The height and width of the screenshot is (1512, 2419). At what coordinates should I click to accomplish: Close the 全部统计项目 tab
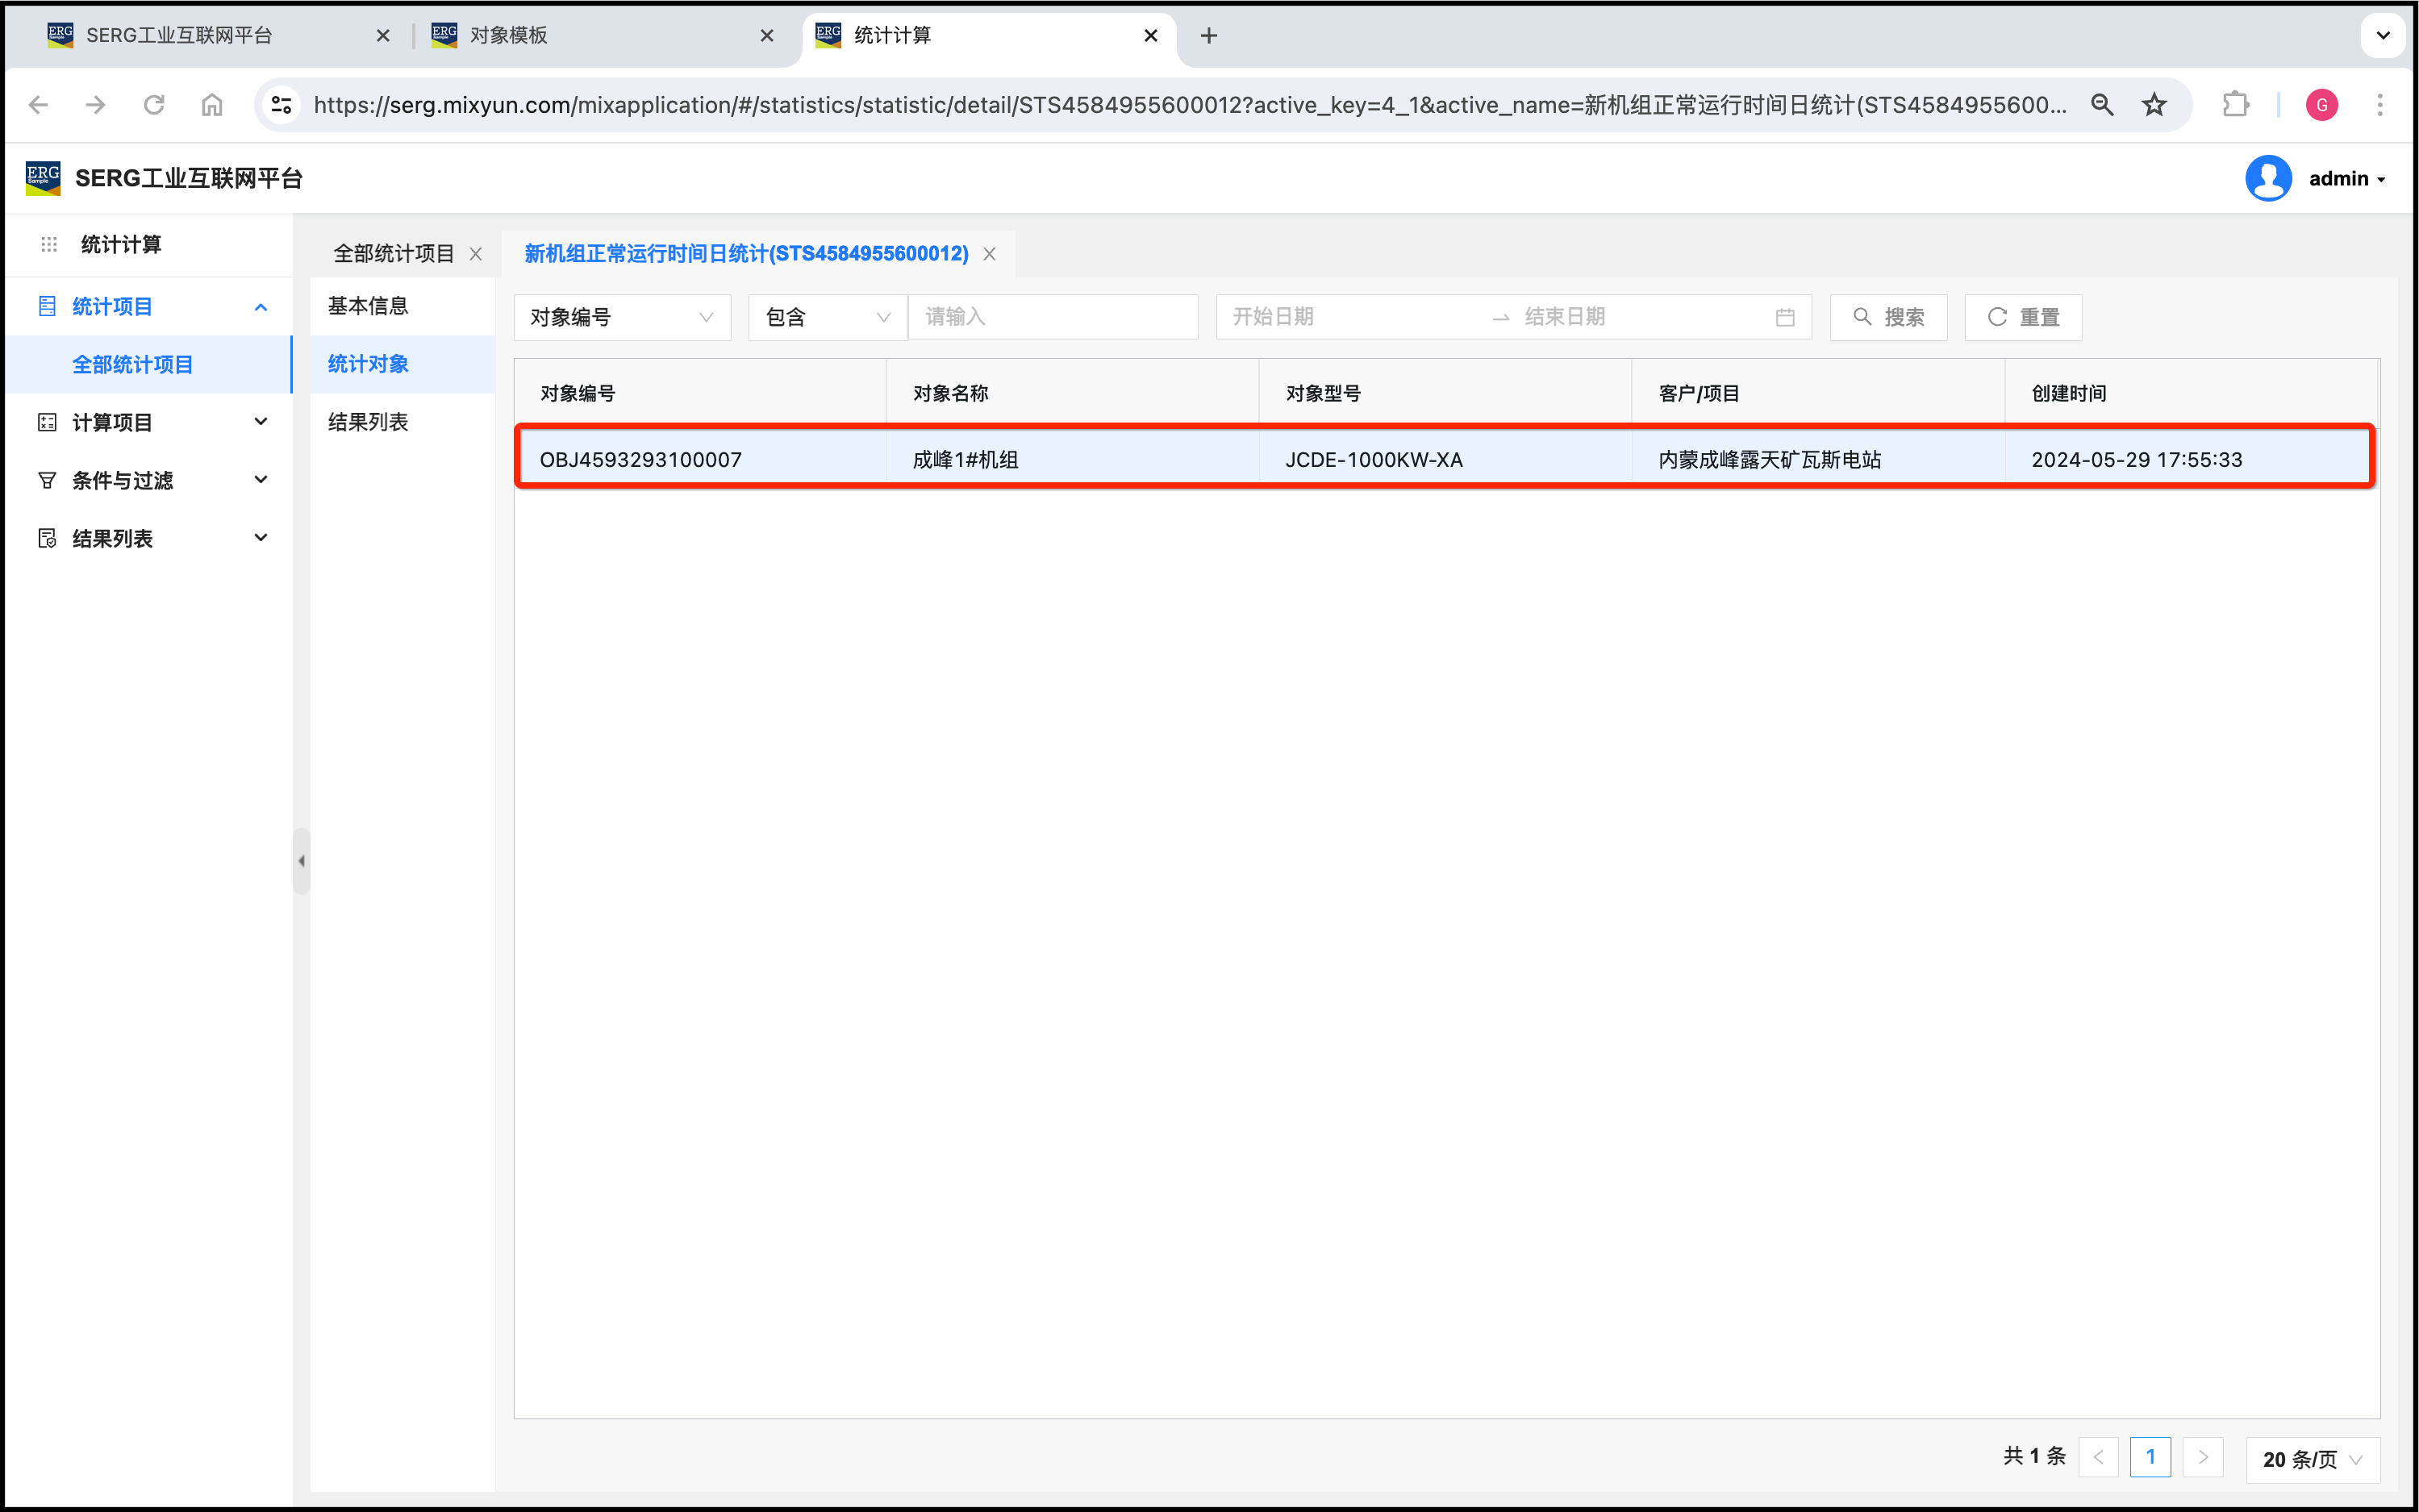coord(476,254)
